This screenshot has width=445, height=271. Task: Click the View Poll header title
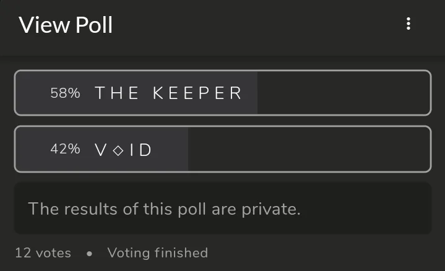pos(66,25)
